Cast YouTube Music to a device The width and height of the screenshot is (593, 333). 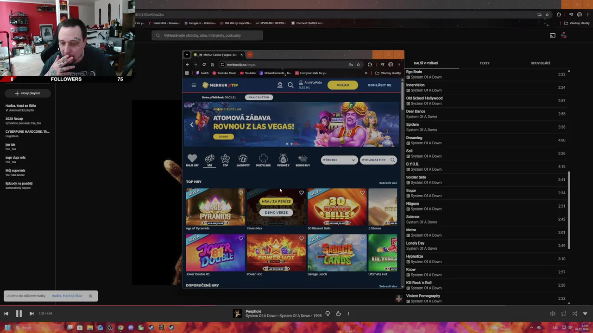click(x=552, y=35)
